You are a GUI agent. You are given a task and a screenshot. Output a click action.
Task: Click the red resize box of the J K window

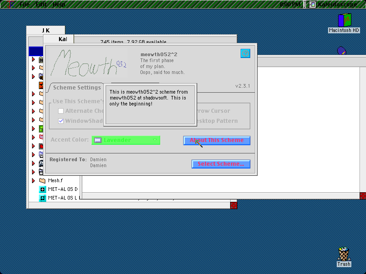[x=233, y=205]
